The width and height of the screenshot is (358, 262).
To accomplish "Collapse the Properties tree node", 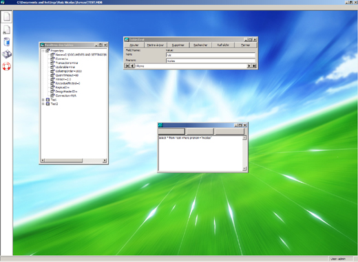I will pos(43,51).
